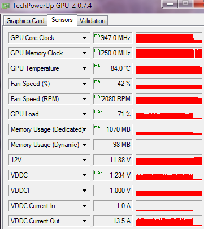
Task: Open the VDDC Current In dropdown
Action: tap(84, 206)
